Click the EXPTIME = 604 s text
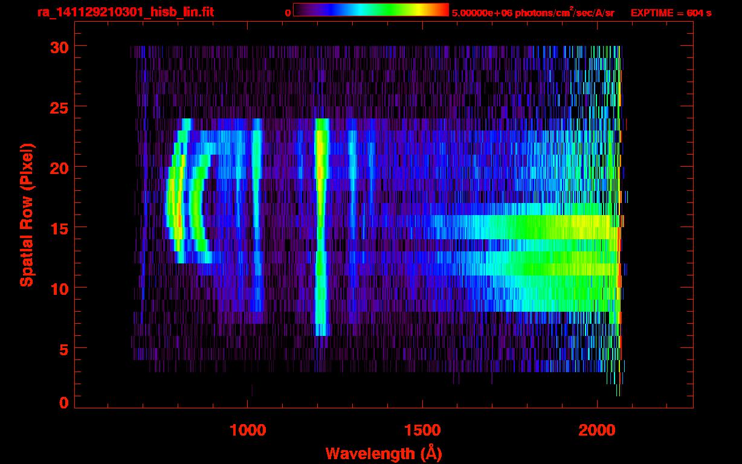 coord(671,13)
